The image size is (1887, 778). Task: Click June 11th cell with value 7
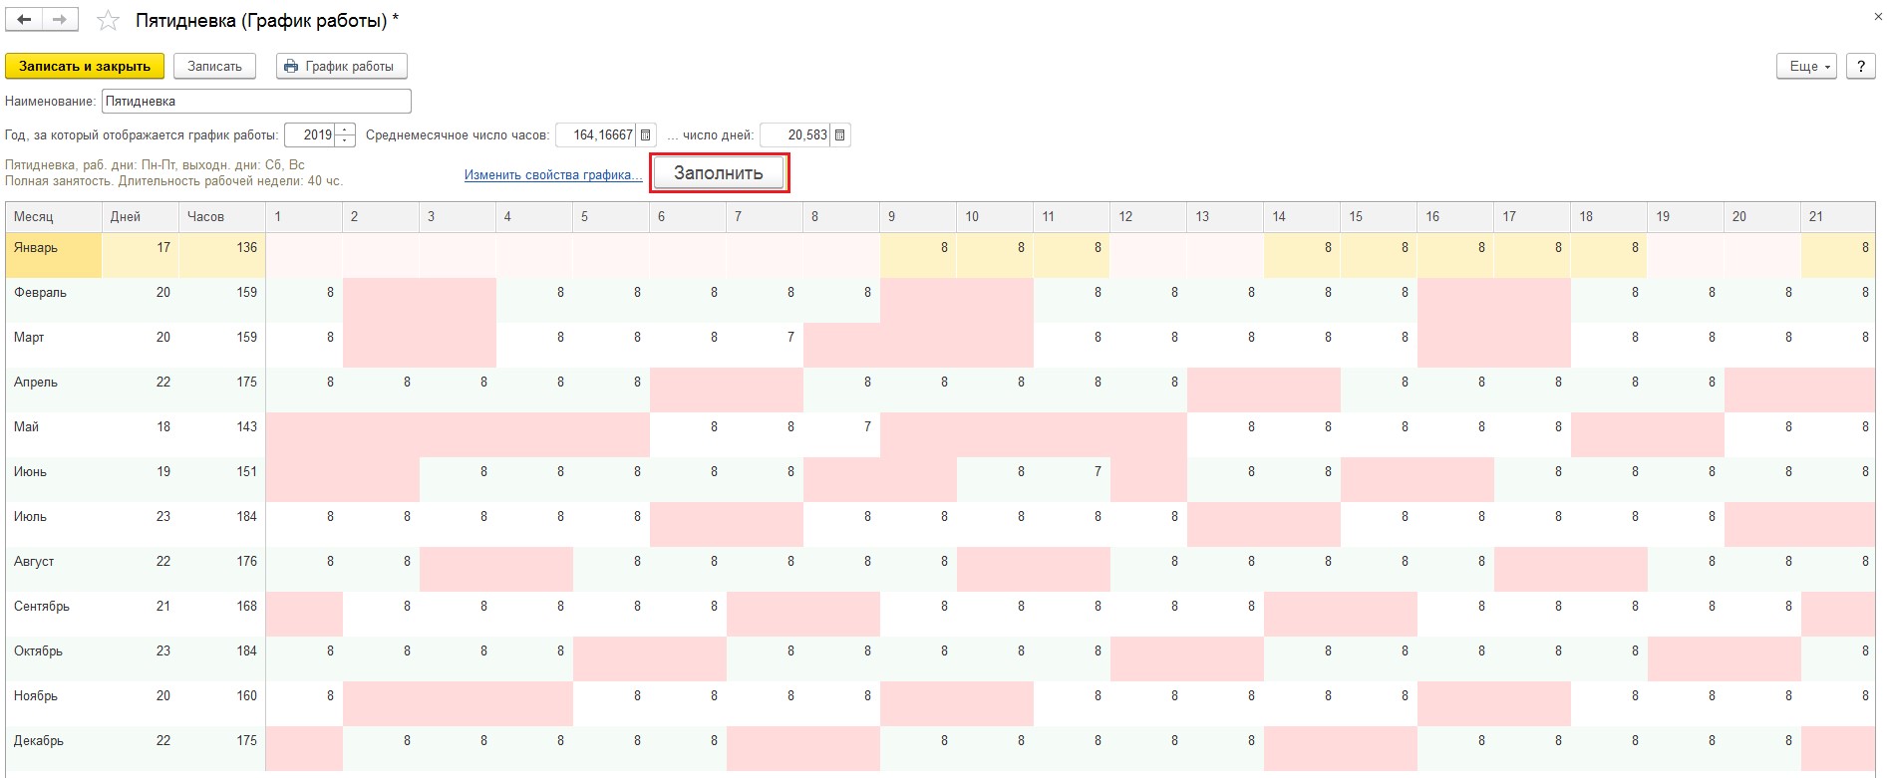tap(1072, 479)
